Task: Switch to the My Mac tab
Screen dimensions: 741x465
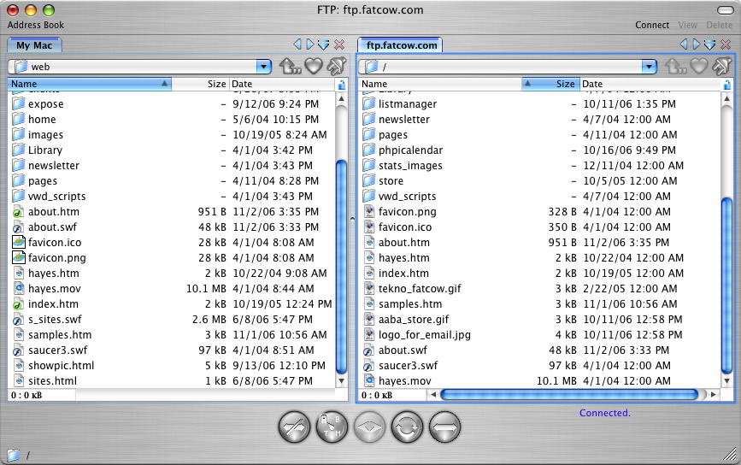Action: pyautogui.click(x=34, y=45)
